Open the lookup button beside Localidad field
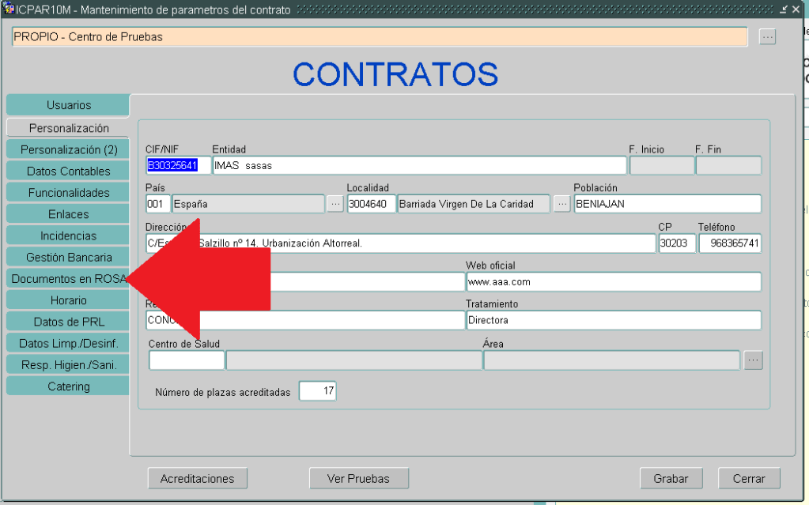 click(562, 204)
